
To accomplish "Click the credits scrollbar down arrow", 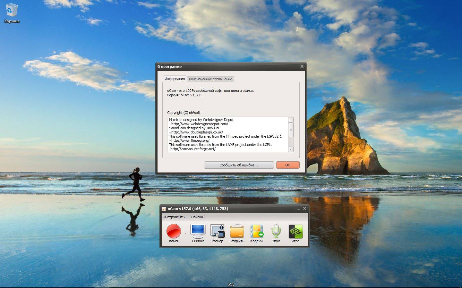I will pos(291,149).
